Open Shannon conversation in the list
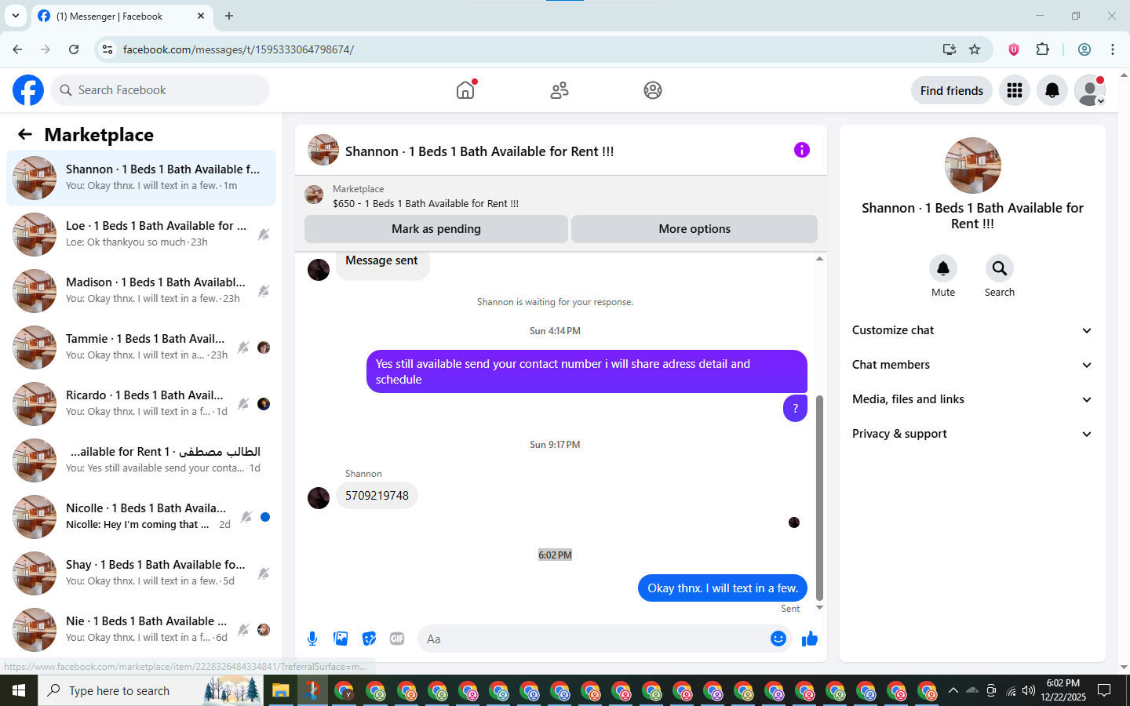Viewport: 1130px width, 706px height. click(141, 178)
